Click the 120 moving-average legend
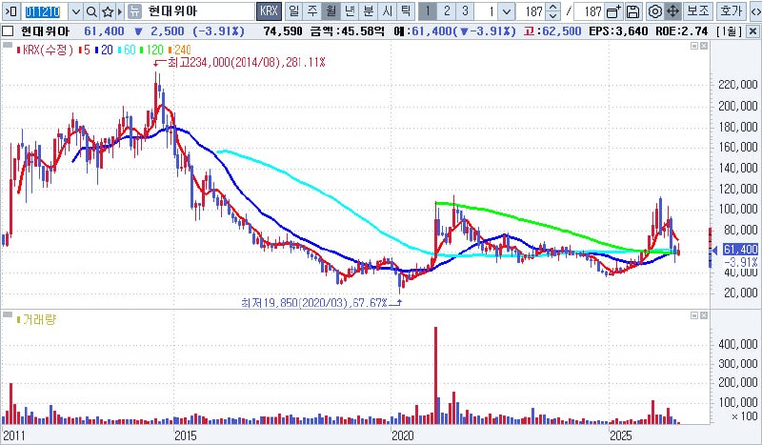Viewport: 762px width, 445px height. coord(153,51)
